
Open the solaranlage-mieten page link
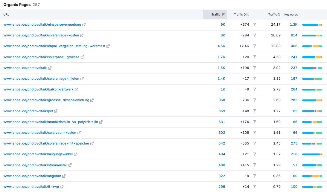click(41, 79)
